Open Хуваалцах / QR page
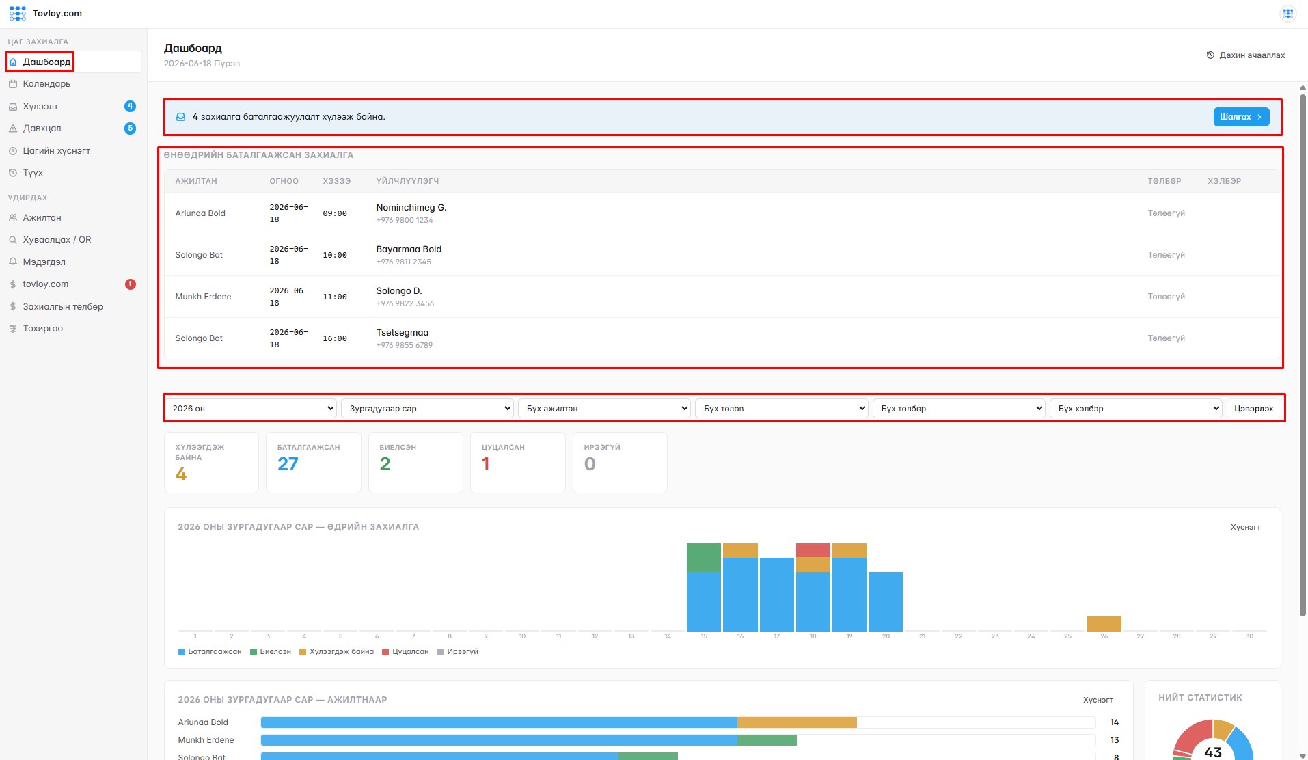Screen dimensions: 1308x760 pos(73,240)
